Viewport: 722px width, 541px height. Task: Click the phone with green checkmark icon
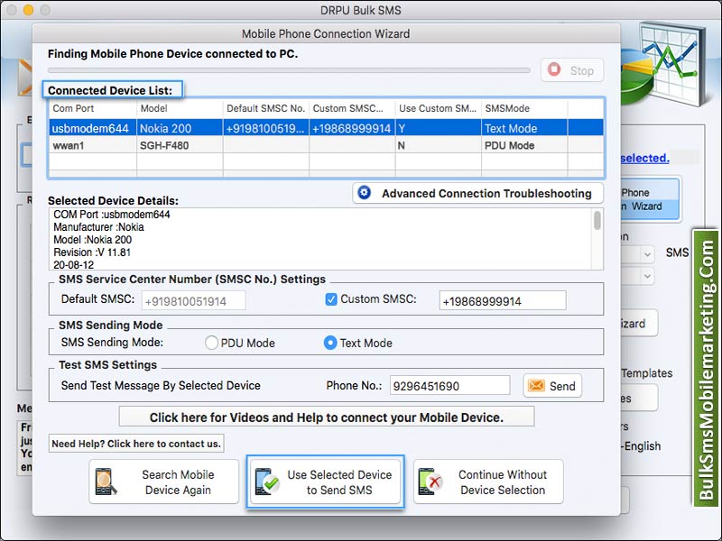267,482
